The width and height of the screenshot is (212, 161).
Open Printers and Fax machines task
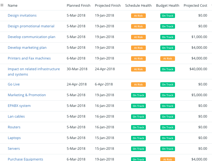click(x=29, y=58)
